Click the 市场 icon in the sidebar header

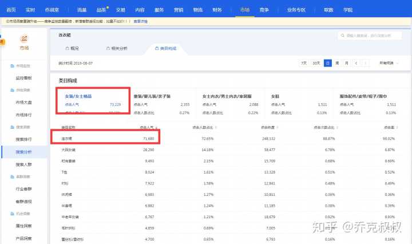[24, 38]
